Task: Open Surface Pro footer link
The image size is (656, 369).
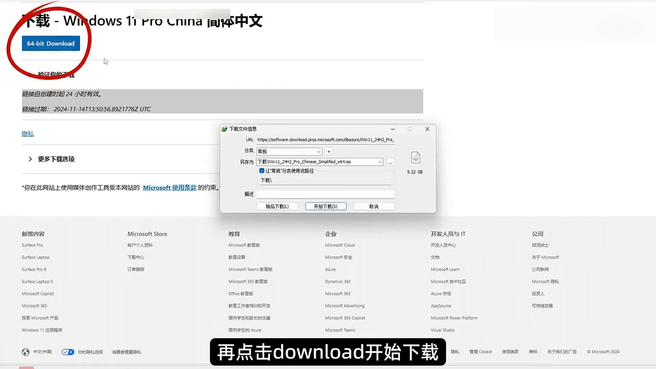Action: tap(32, 245)
